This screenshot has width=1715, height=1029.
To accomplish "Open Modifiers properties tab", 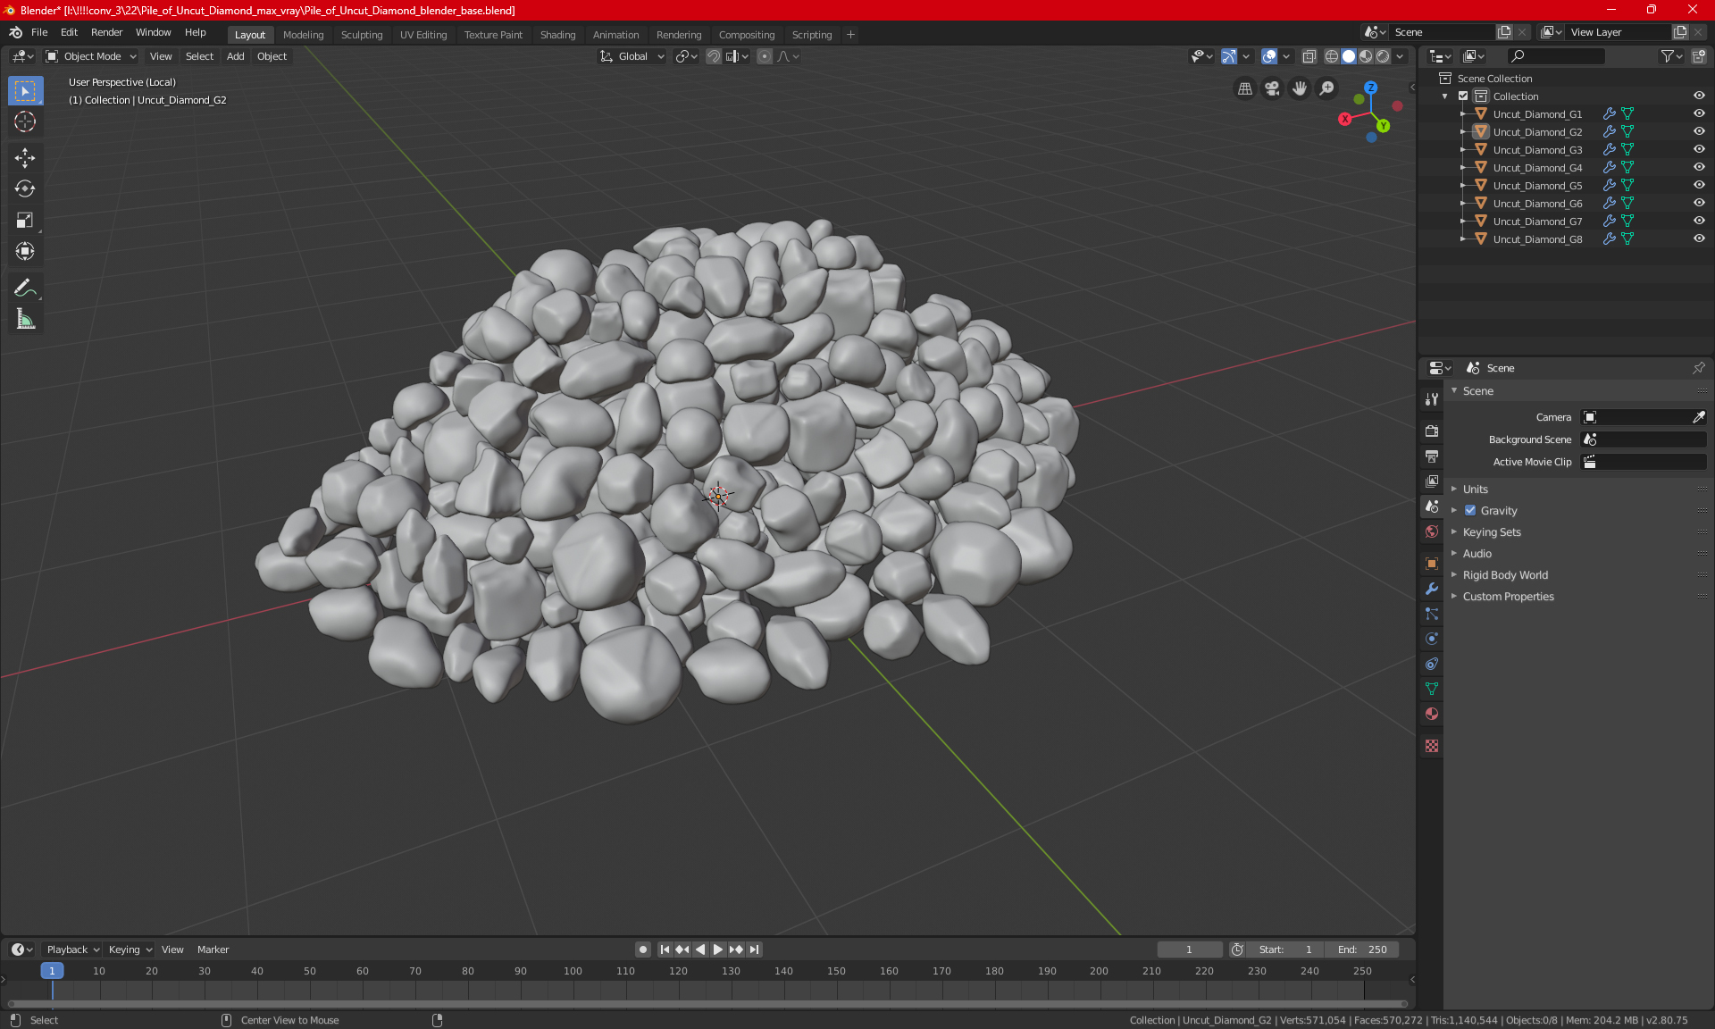I will (x=1432, y=589).
